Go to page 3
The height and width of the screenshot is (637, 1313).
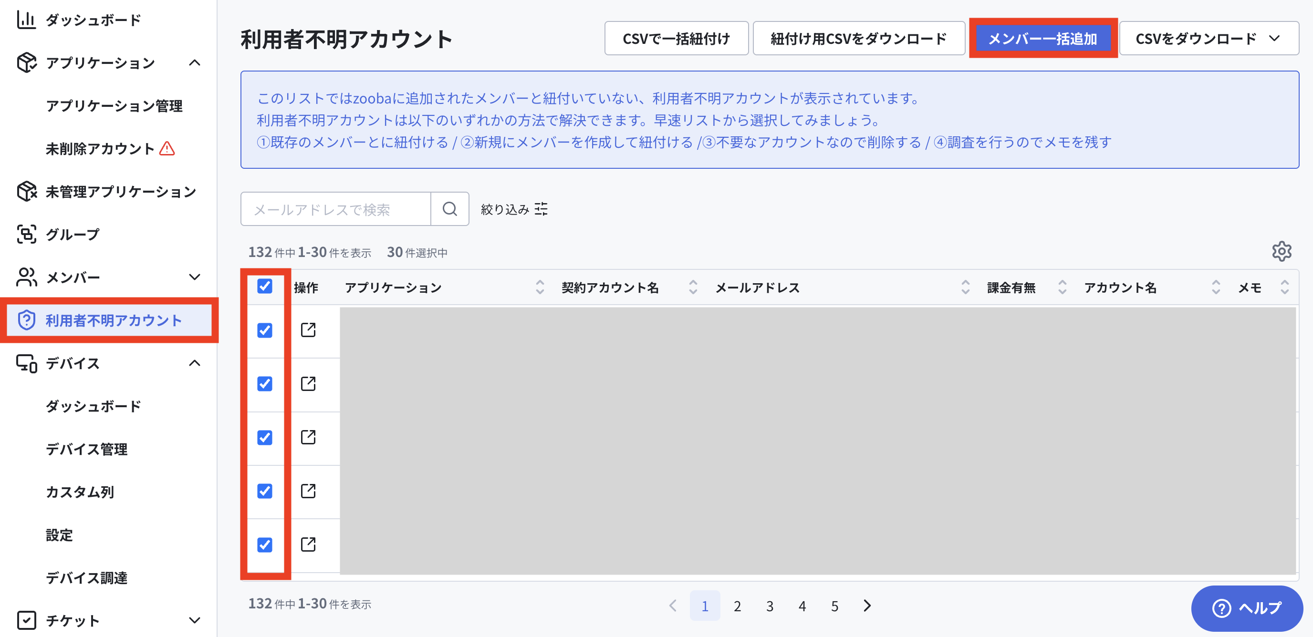[770, 606]
